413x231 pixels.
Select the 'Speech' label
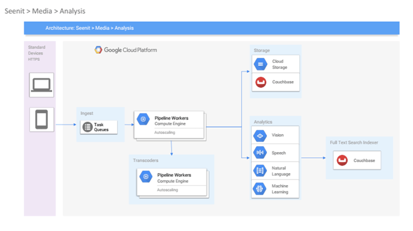click(279, 153)
